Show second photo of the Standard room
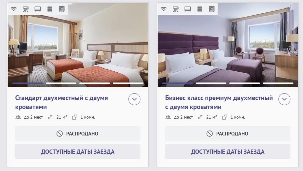This screenshot has height=171, width=303. 61,83
